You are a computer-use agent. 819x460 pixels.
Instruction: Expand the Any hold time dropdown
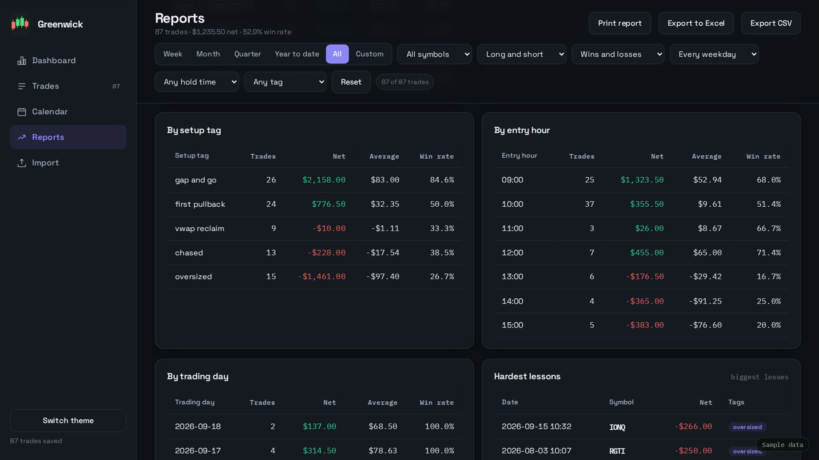point(197,82)
